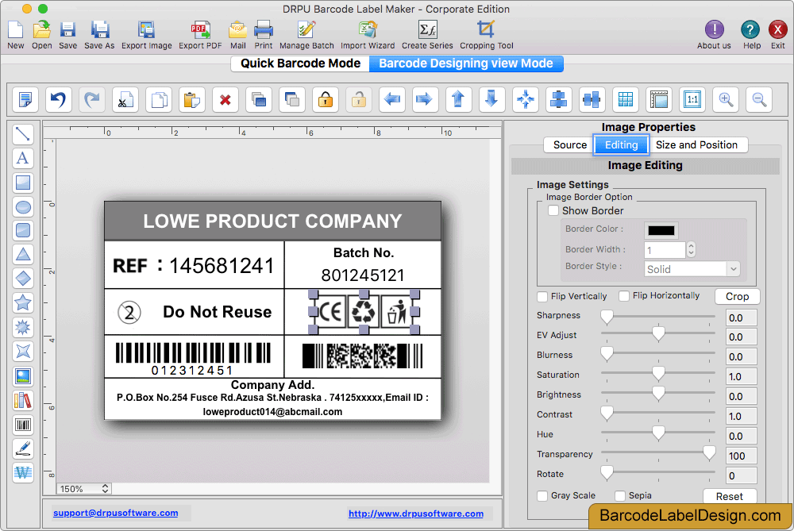This screenshot has width=794, height=531.
Task: Switch to Quick Barcode Mode
Action: (300, 63)
